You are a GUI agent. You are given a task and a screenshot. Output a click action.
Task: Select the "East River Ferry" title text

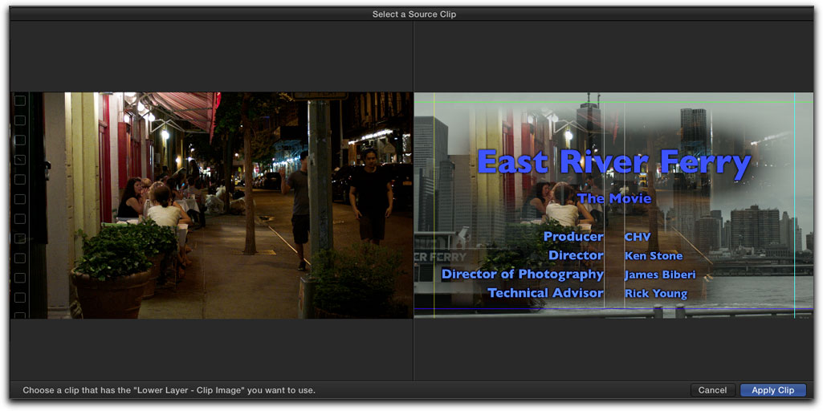(613, 162)
